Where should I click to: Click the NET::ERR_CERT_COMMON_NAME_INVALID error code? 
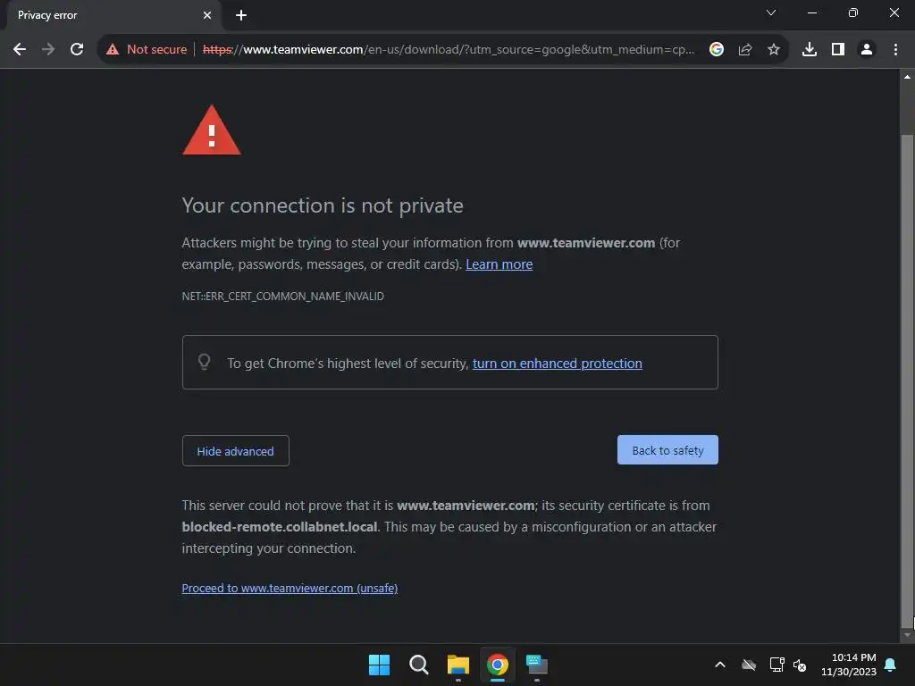point(282,297)
